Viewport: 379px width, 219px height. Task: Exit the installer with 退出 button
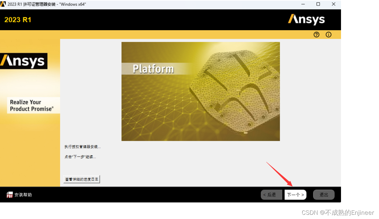click(324, 195)
